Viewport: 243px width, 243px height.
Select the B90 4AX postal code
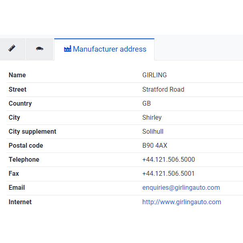click(155, 146)
